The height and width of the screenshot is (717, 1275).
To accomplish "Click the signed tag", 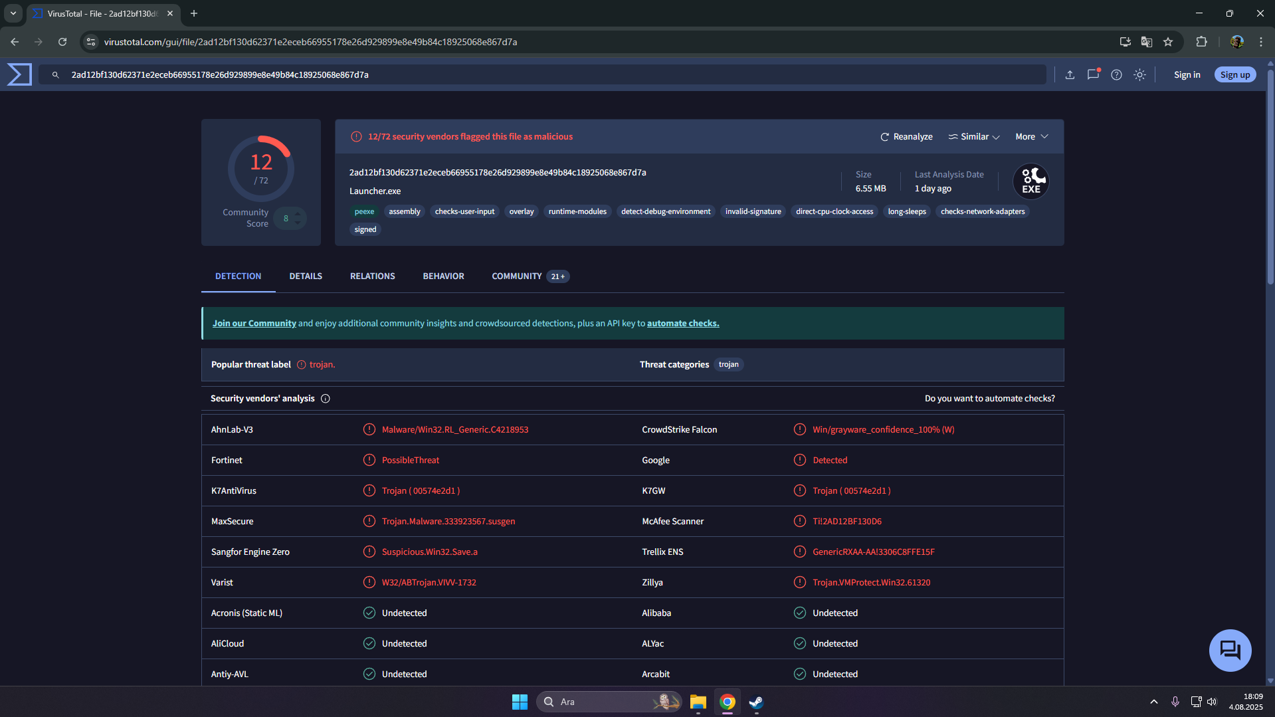I will click(x=365, y=230).
